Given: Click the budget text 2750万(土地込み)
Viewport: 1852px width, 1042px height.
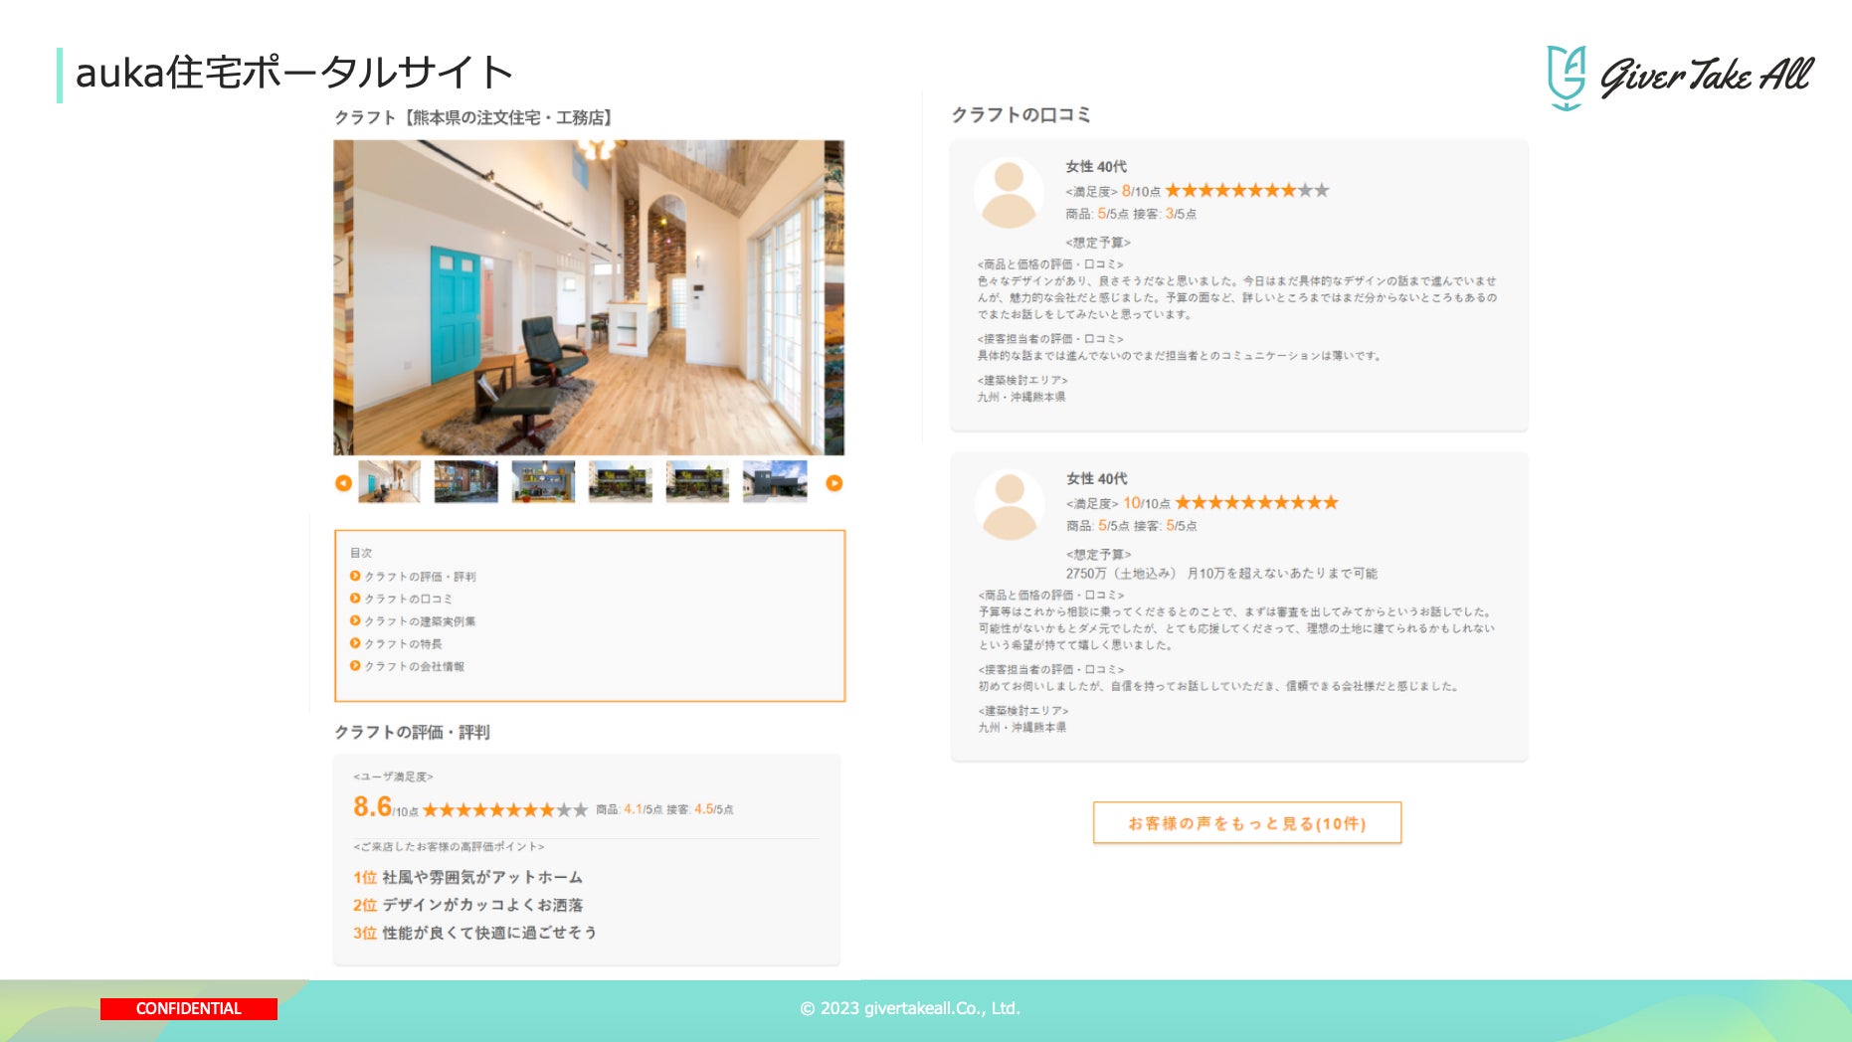Looking at the screenshot, I should pyautogui.click(x=1121, y=573).
